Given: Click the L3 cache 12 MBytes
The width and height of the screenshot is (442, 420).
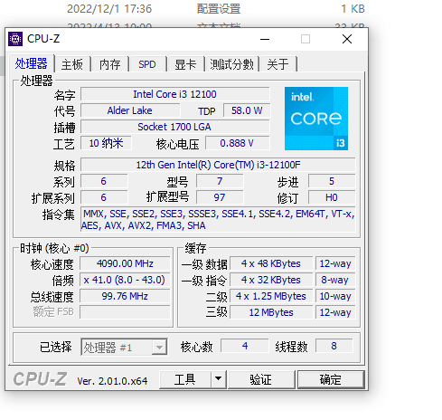Looking at the screenshot, I should coord(271,312).
